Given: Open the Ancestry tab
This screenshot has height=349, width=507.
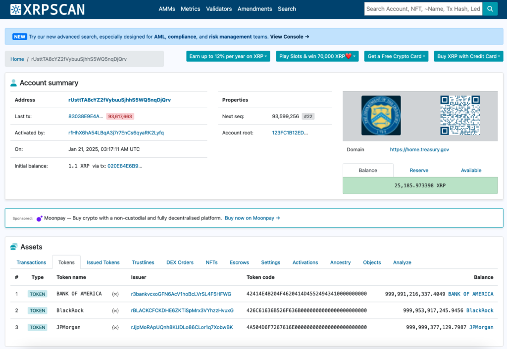Looking at the screenshot, I should click(x=340, y=262).
